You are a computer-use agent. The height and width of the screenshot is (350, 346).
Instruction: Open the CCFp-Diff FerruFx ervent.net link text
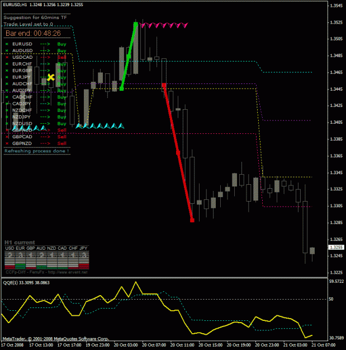pyautogui.click(x=46, y=272)
